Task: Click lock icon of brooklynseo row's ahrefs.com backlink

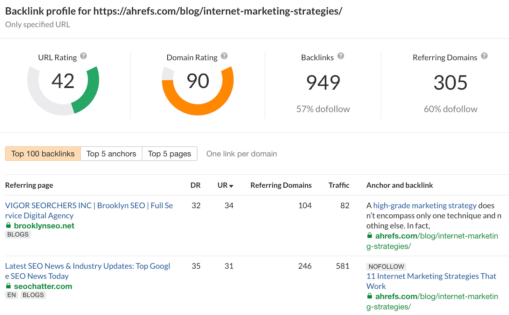Action: [x=370, y=235]
